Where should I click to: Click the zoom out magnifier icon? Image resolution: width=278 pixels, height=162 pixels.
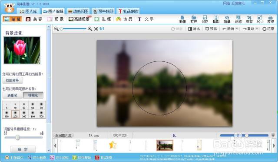(56, 29)
